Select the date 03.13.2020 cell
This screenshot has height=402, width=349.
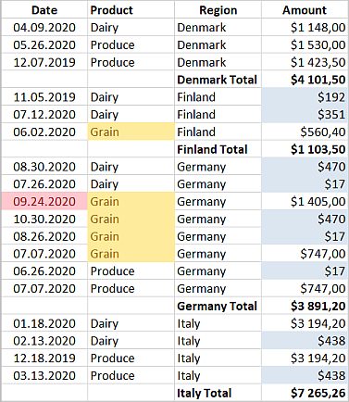click(44, 375)
